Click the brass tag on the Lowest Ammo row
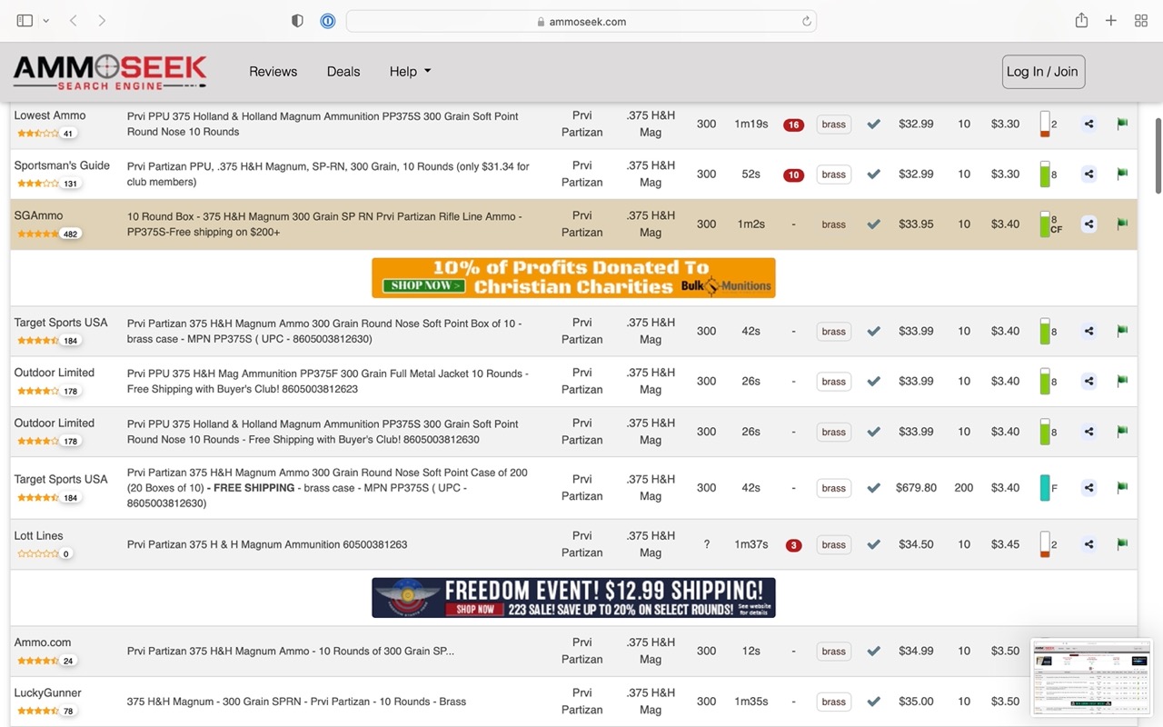This screenshot has width=1163, height=727. [834, 124]
